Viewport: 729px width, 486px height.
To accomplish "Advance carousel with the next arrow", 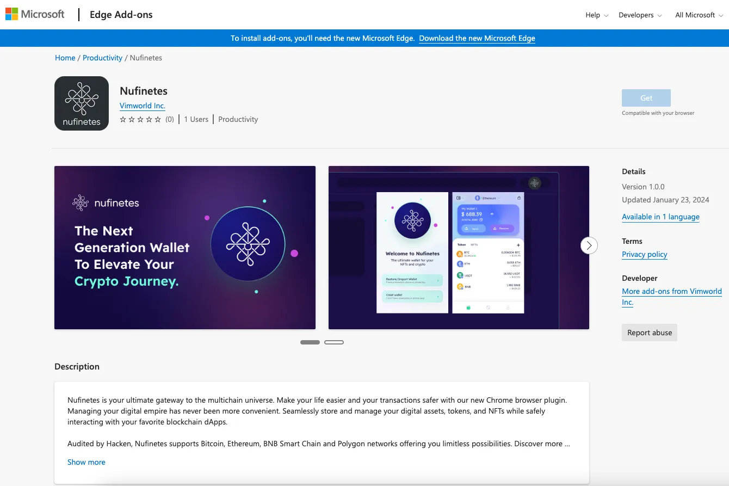I will pyautogui.click(x=589, y=245).
